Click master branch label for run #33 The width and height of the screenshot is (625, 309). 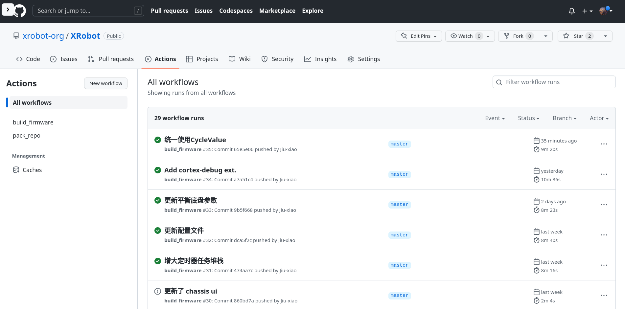399,205
